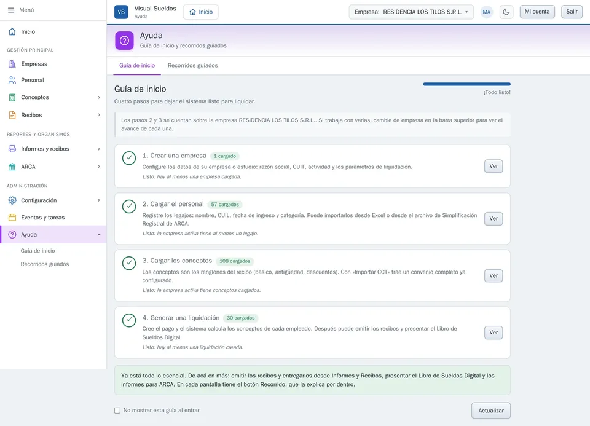Toggle dark mode with the moon button
Image resolution: width=590 pixels, height=426 pixels.
tap(506, 12)
